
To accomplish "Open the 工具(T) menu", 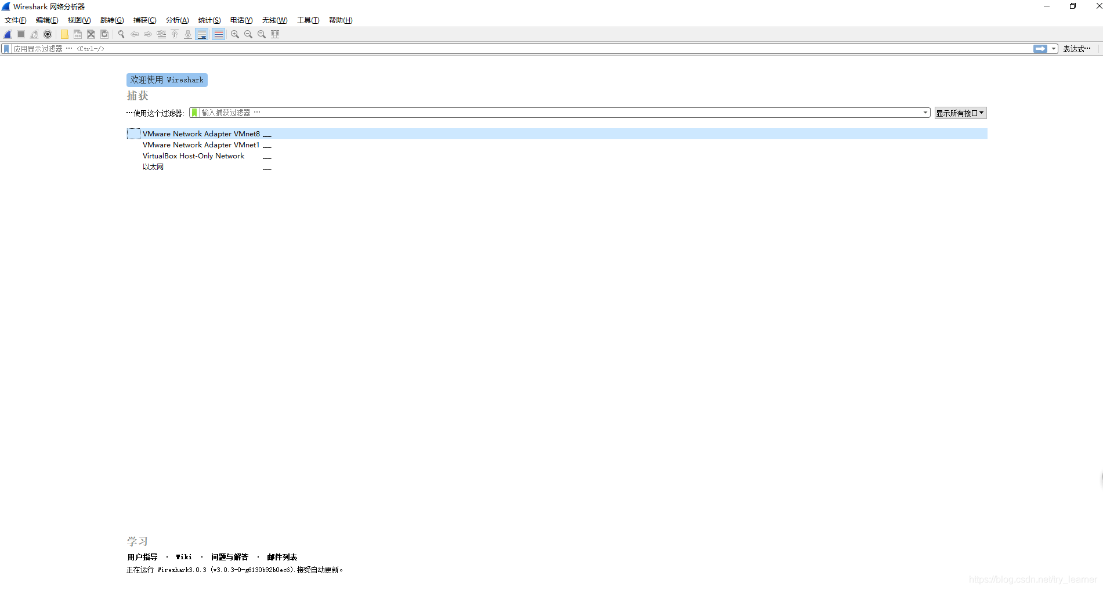I will (308, 20).
